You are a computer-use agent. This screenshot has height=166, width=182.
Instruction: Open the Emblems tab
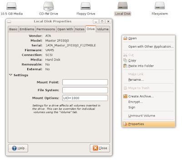pyautogui.click(x=27, y=29)
